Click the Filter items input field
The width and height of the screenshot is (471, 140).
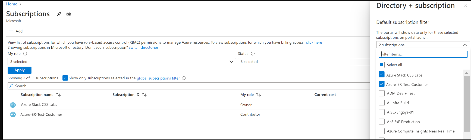[423, 54]
